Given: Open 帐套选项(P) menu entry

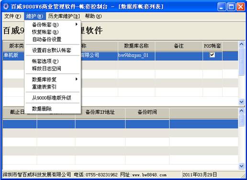Looking at the screenshot, I should 53,61.
